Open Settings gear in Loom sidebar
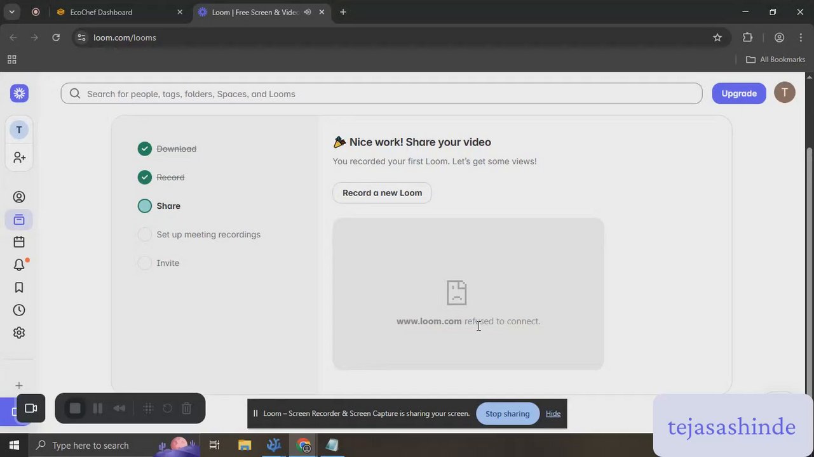The image size is (814, 457). click(19, 333)
